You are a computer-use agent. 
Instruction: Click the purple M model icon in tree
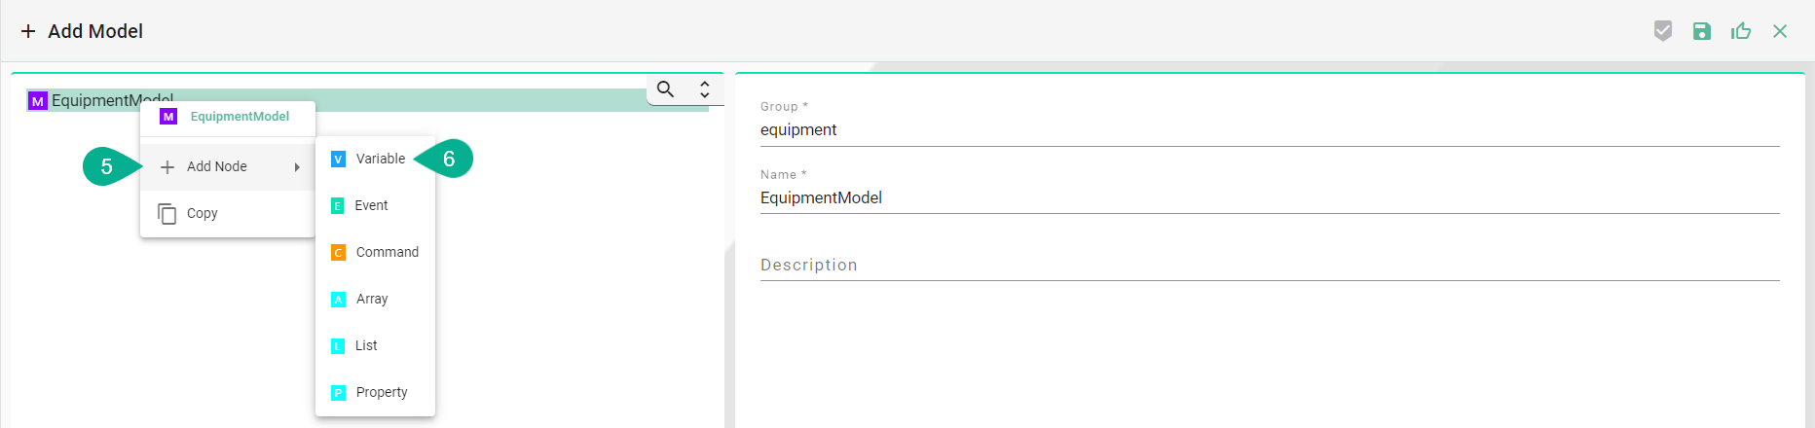38,101
